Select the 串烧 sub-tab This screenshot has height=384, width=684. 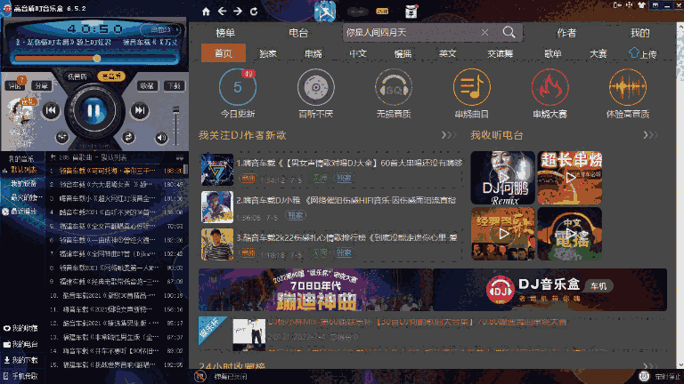(313, 53)
